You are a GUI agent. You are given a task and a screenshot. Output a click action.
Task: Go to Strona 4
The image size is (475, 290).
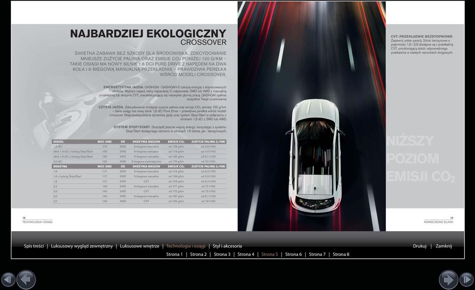[246, 254]
